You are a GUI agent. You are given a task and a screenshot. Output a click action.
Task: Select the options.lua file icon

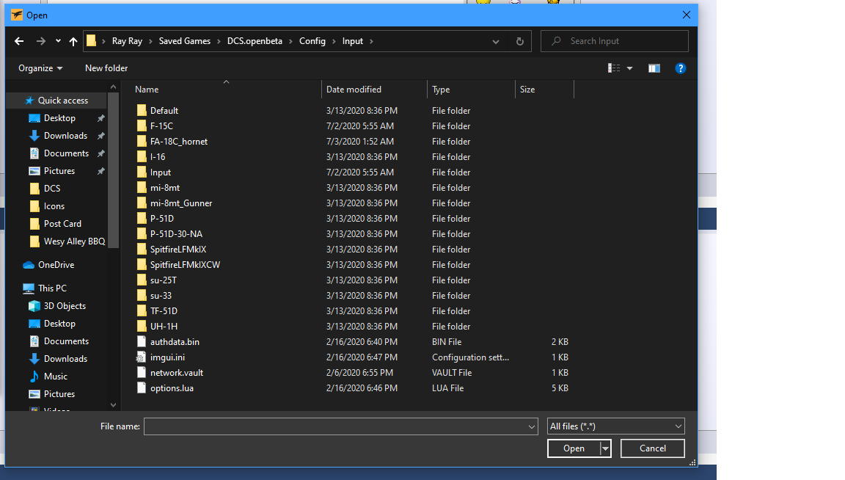tap(142, 388)
